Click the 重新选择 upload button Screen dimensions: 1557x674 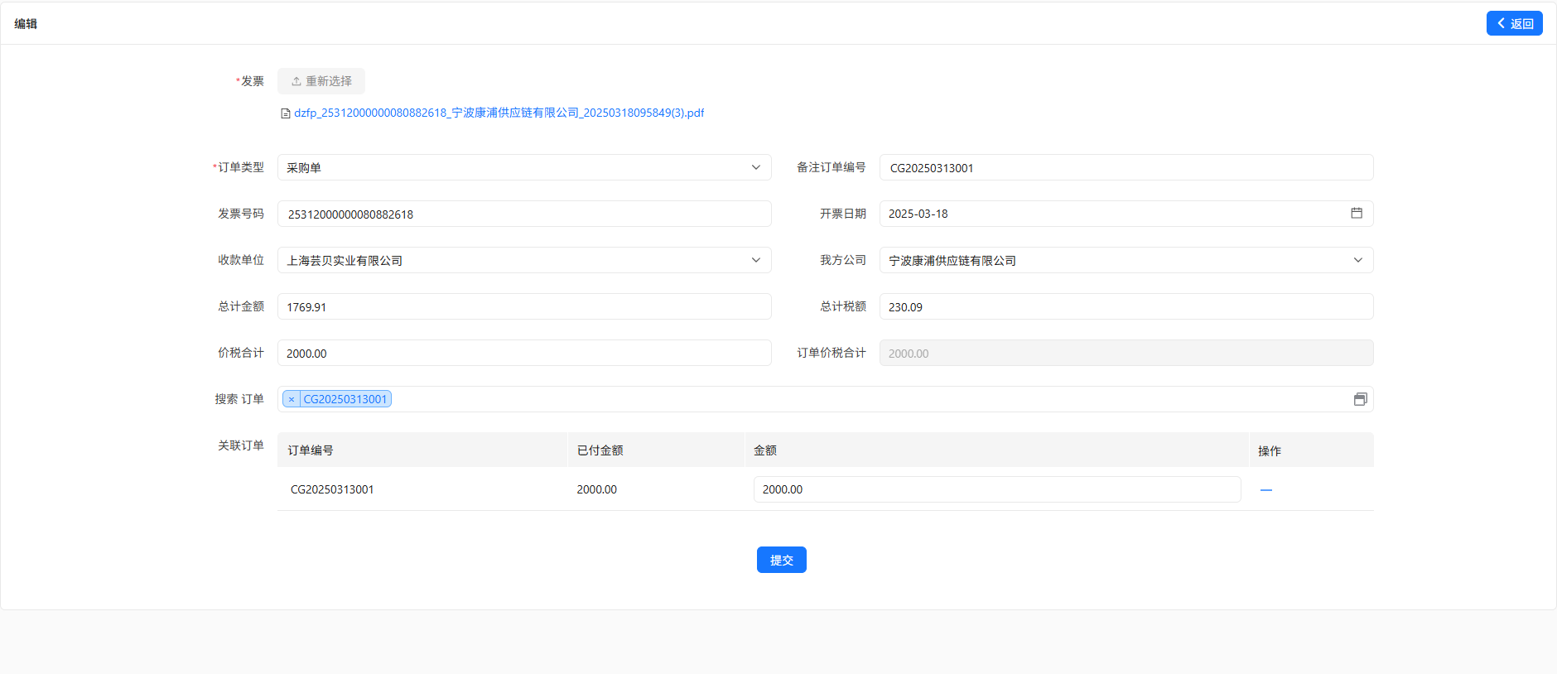click(x=321, y=81)
